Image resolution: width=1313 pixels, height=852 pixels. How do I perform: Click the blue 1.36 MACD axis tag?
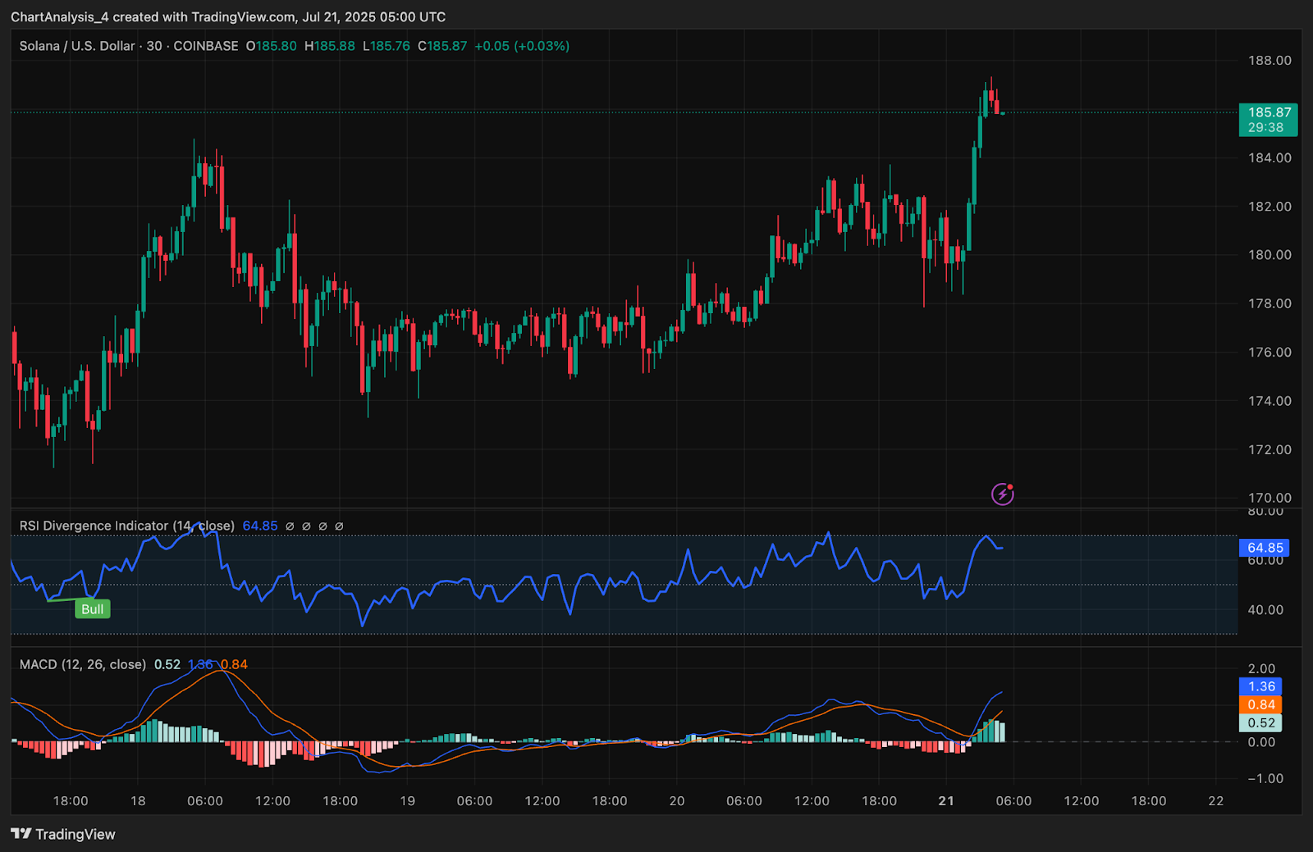1260,686
